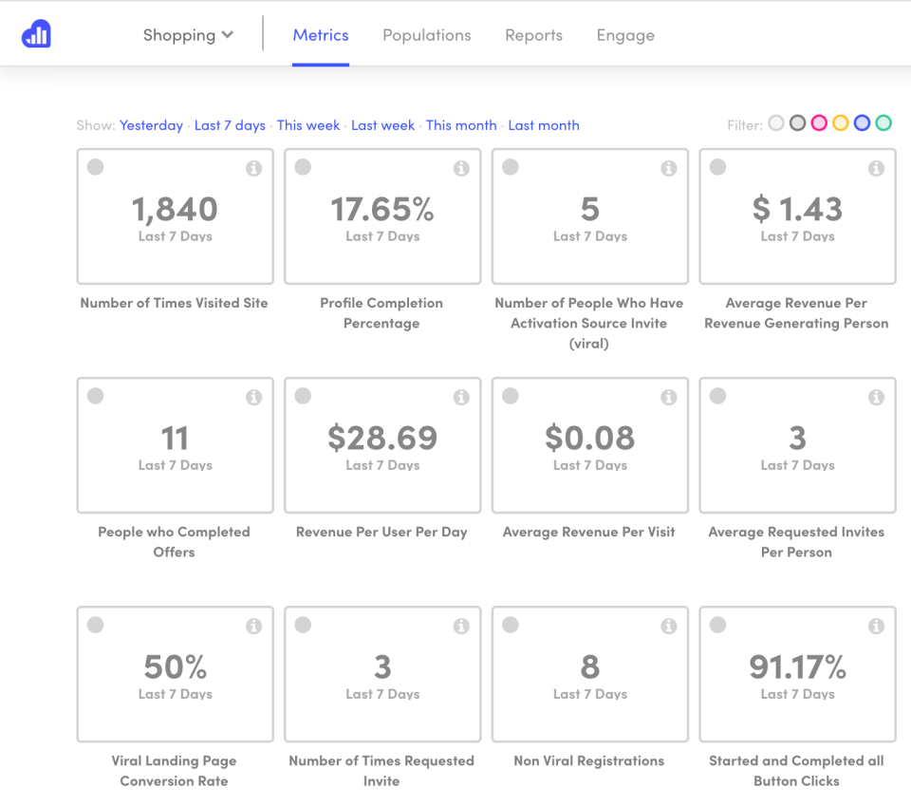The image size is (911, 806).
Task: Open the Shopping product dropdown
Action: 187,34
